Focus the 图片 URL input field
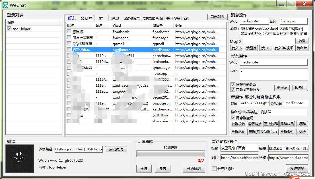This screenshot has width=315, height=179. coord(239,157)
